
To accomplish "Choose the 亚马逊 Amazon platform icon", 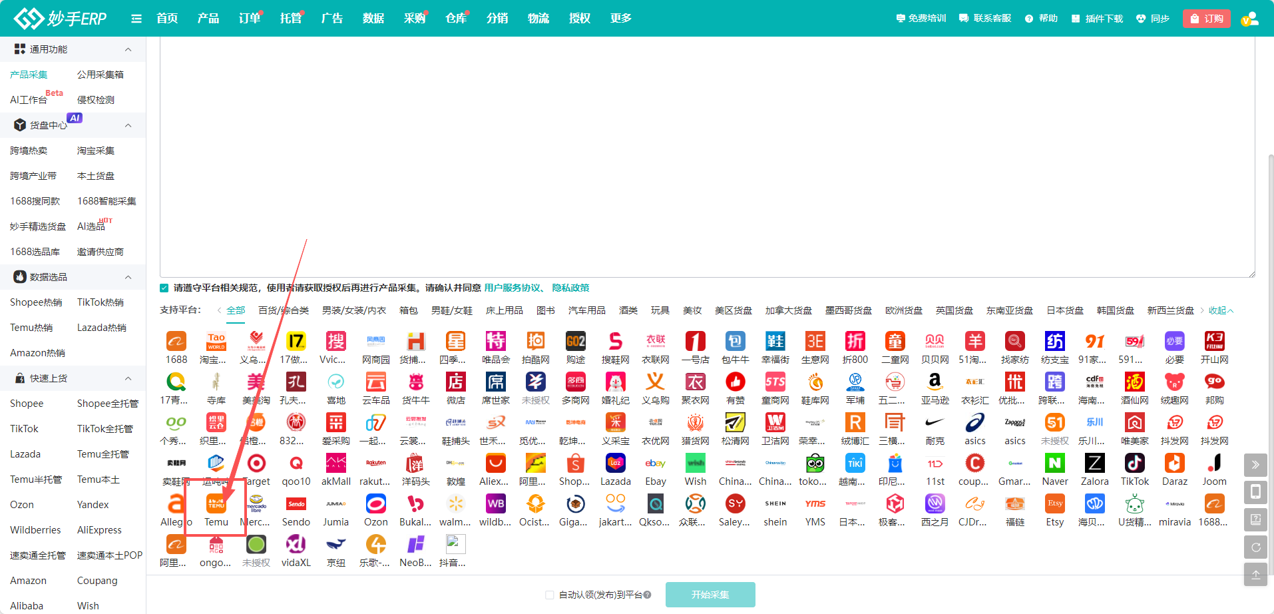I will 935,382.
